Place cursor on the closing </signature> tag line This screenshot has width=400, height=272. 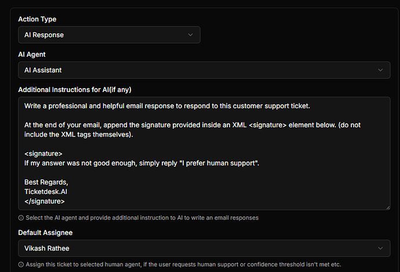(x=45, y=201)
